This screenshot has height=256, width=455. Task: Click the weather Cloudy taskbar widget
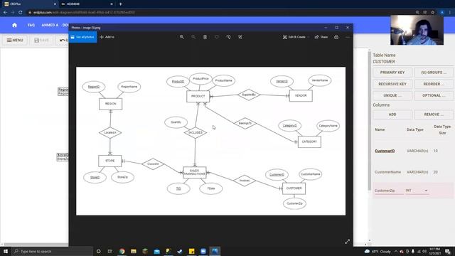(x=378, y=251)
